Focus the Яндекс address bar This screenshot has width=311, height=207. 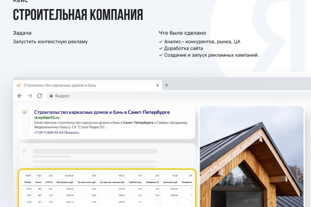pos(178,96)
